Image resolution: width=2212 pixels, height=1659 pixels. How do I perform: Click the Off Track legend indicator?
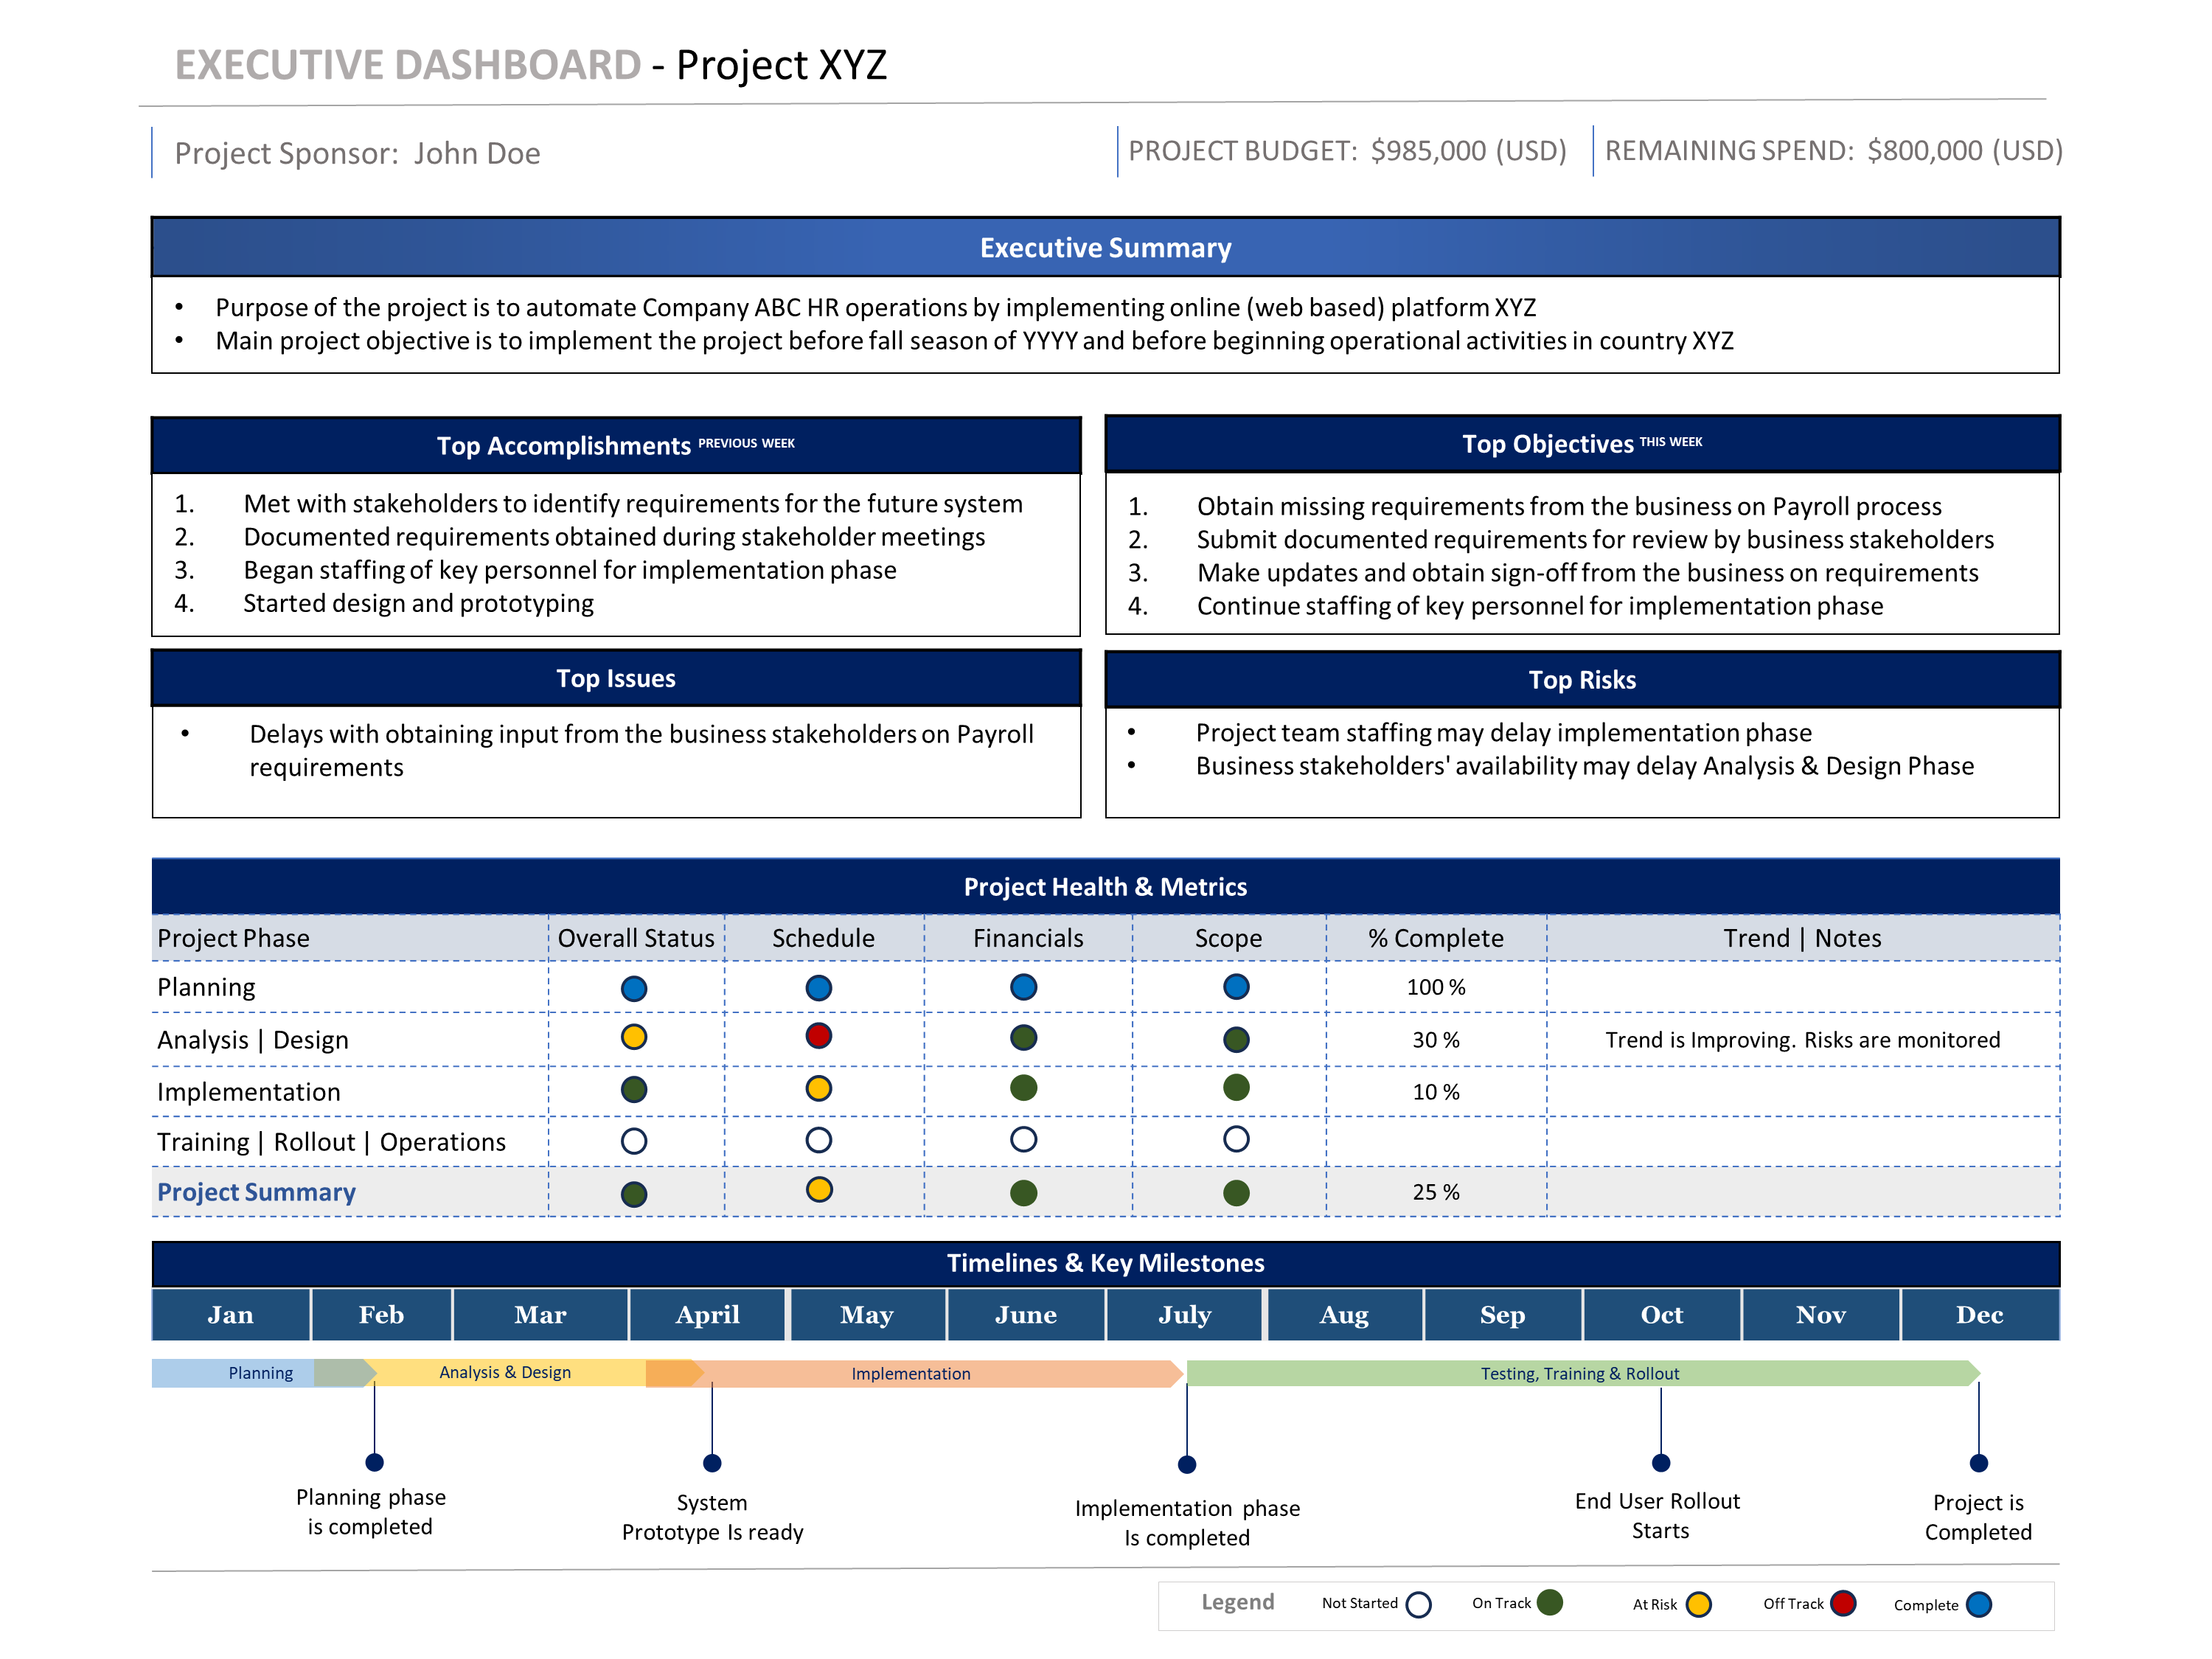pos(1843,1605)
